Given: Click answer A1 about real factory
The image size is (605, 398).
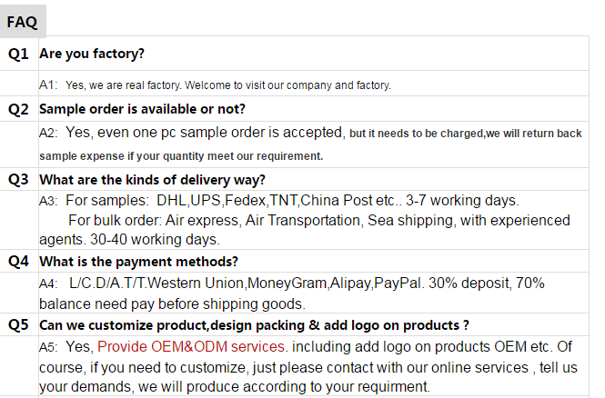Looking at the screenshot, I should [216, 85].
